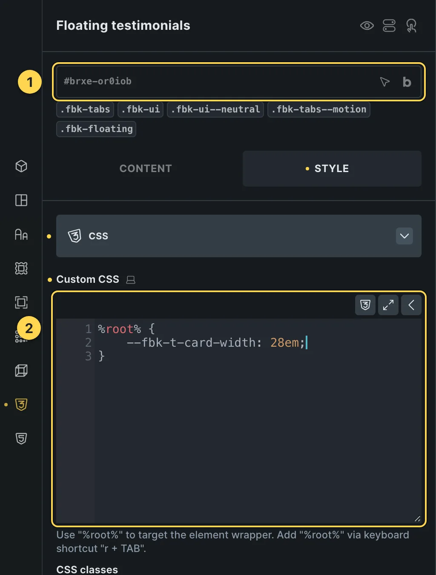Screen dimensions: 436x575
Task: Click the code editor resize handle corner
Action: pyautogui.click(x=417, y=518)
